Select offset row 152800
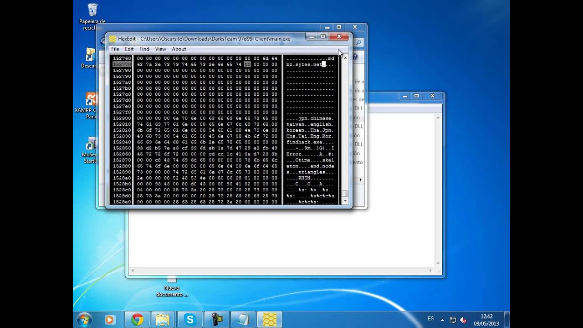 tap(122, 118)
